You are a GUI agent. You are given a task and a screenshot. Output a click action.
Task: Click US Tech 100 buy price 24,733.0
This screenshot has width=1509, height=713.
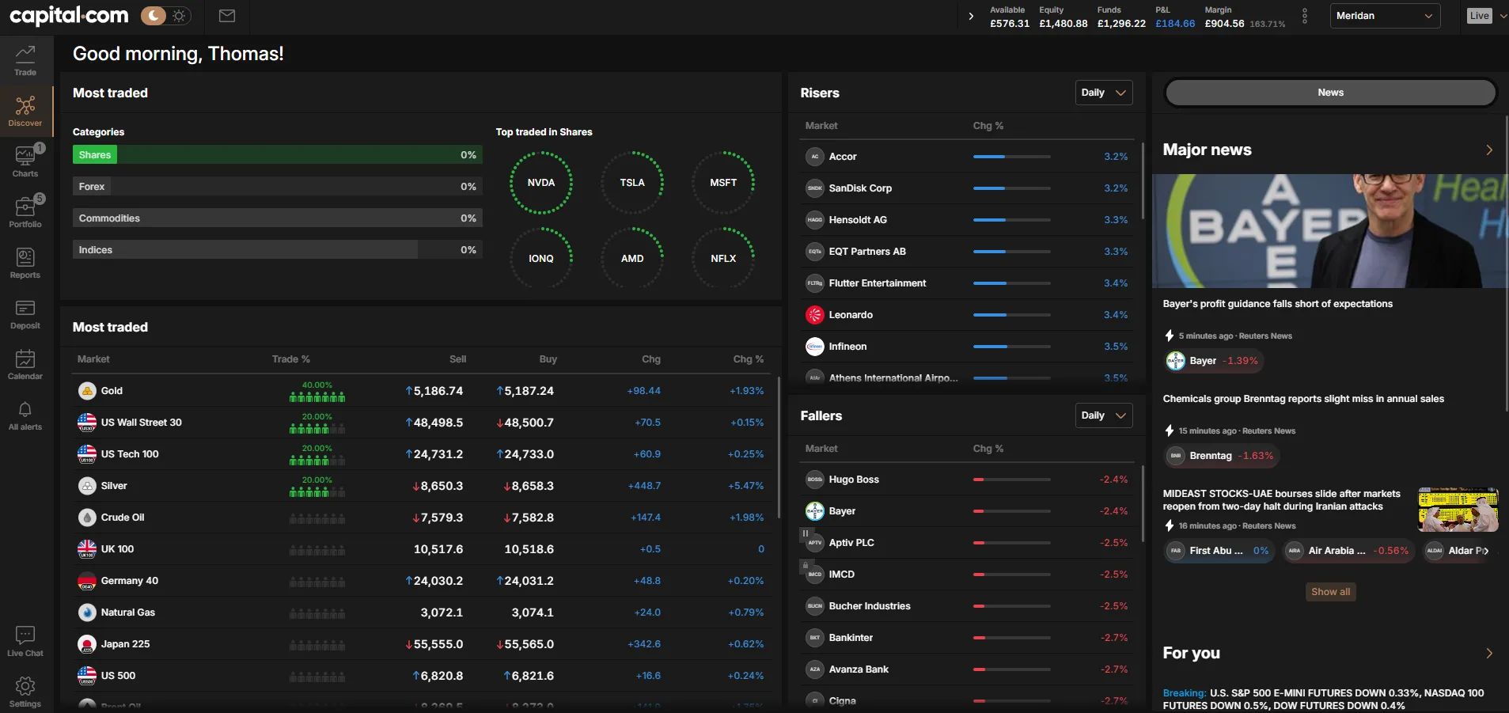point(525,454)
